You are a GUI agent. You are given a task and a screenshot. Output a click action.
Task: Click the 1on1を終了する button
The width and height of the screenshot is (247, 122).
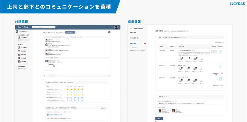point(70,32)
